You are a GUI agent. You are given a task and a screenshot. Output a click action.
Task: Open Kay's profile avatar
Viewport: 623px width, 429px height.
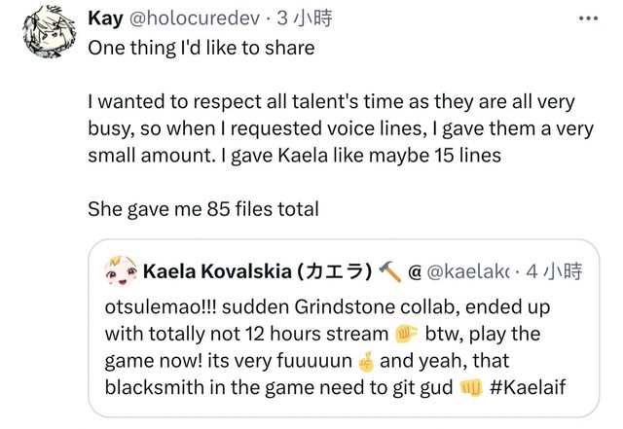coord(44,31)
